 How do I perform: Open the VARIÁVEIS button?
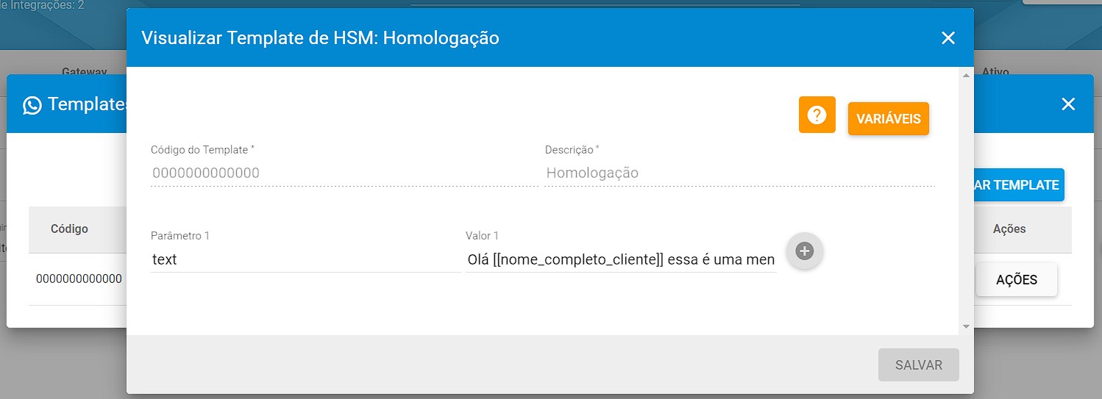(889, 118)
